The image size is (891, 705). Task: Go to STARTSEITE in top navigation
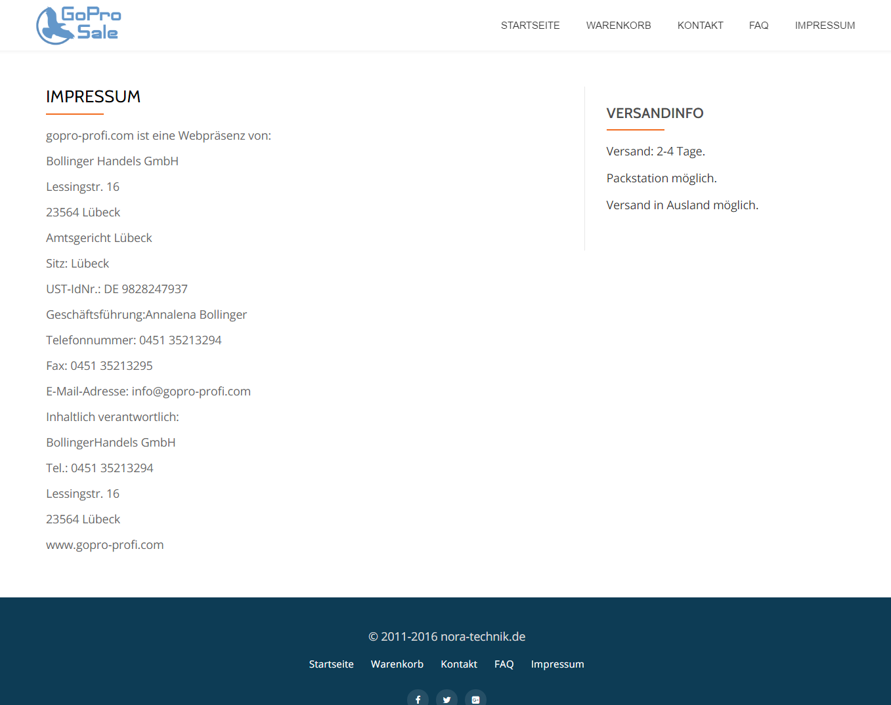coord(531,26)
